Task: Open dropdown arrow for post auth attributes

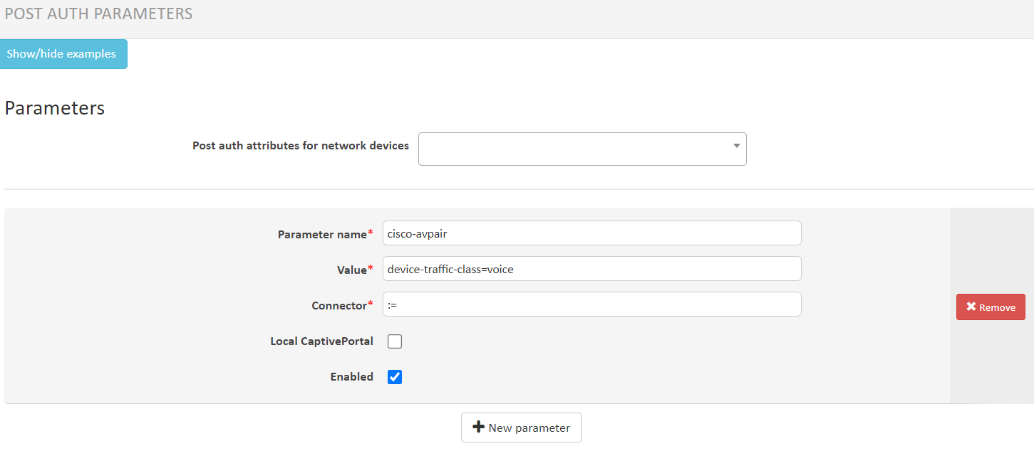Action: (736, 146)
